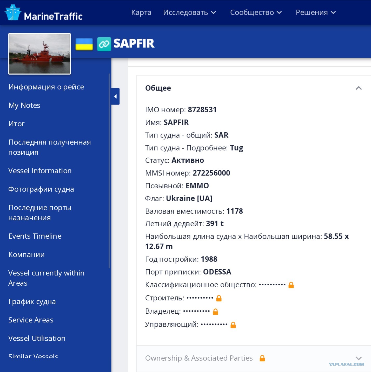The width and height of the screenshot is (371, 372).
Task: Open Events Timeline in the sidebar
Action: point(35,236)
